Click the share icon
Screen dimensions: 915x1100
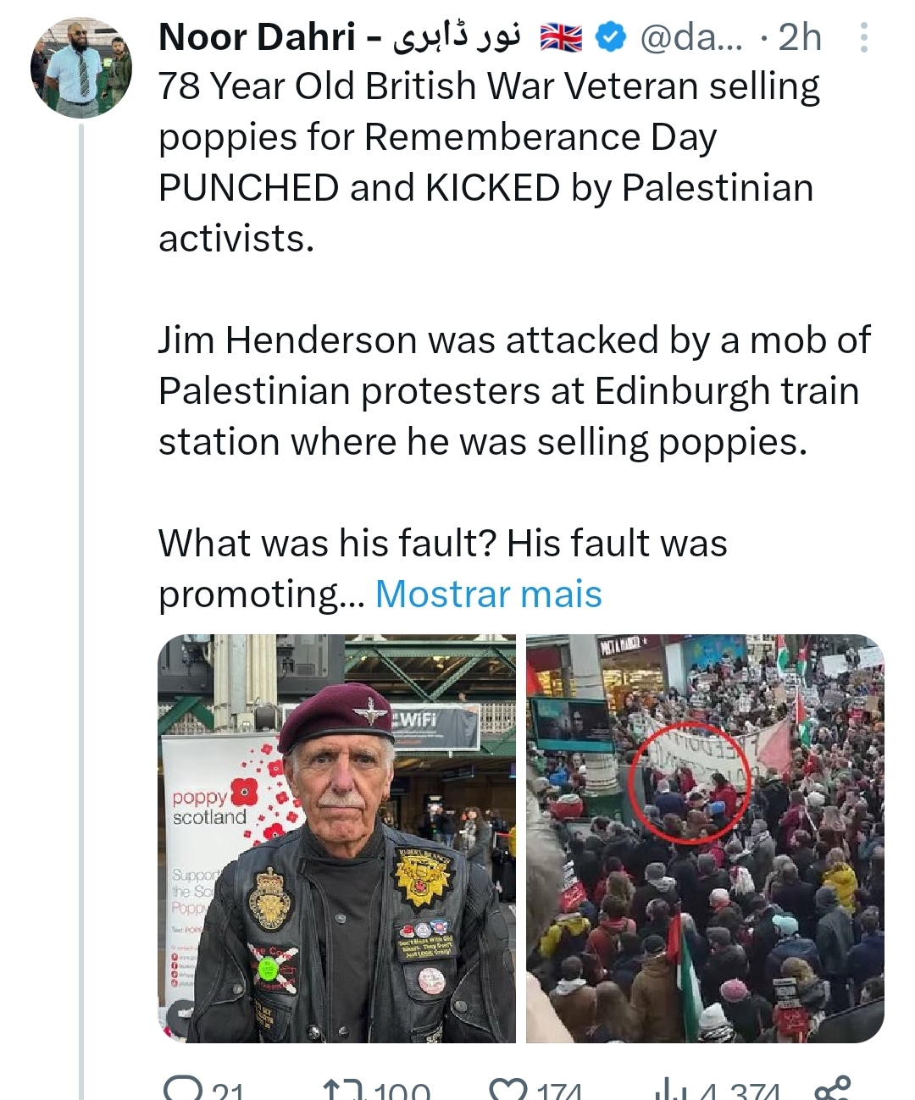831,1089
